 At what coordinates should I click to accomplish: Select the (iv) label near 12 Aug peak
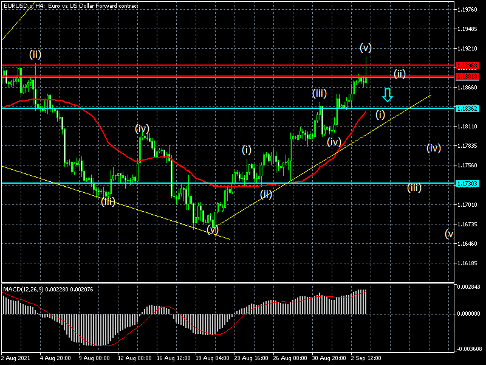(x=142, y=128)
